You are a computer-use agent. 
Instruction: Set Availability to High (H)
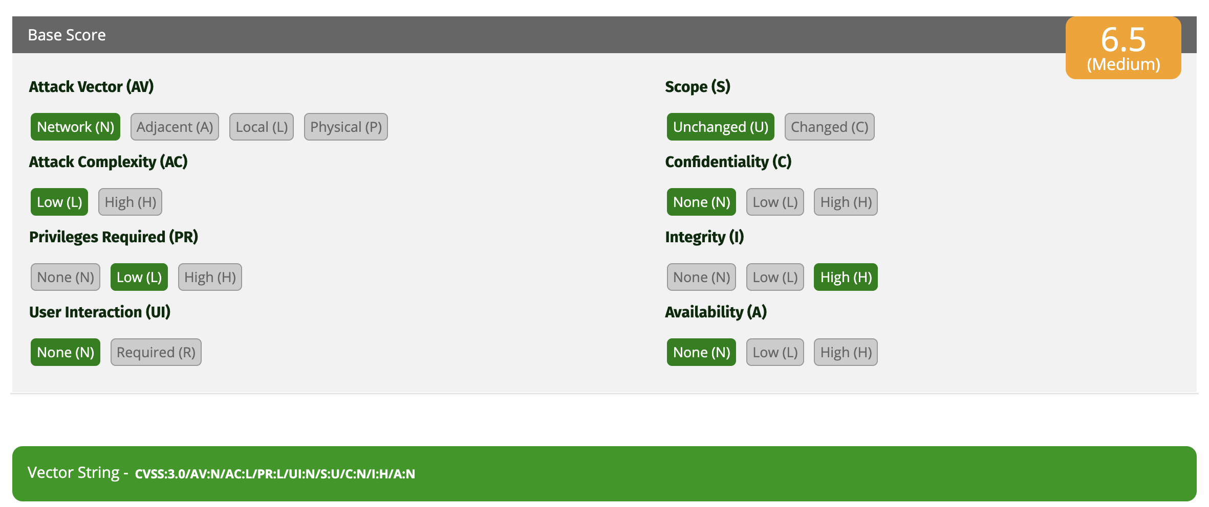[846, 352]
